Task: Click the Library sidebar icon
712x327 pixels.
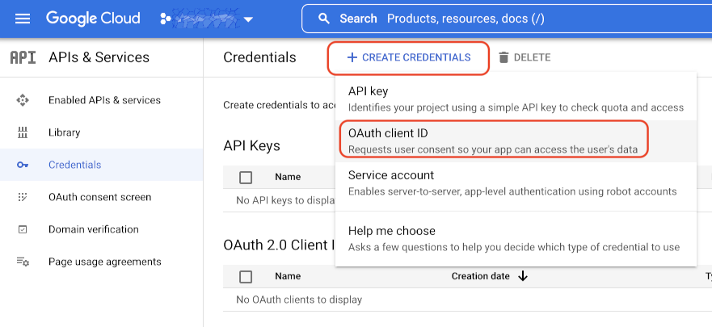Action: 23,132
